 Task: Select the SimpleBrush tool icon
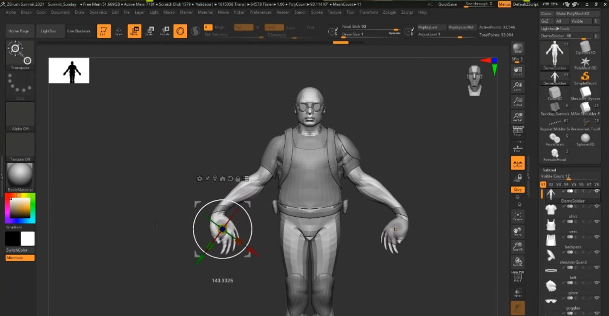coord(585,77)
